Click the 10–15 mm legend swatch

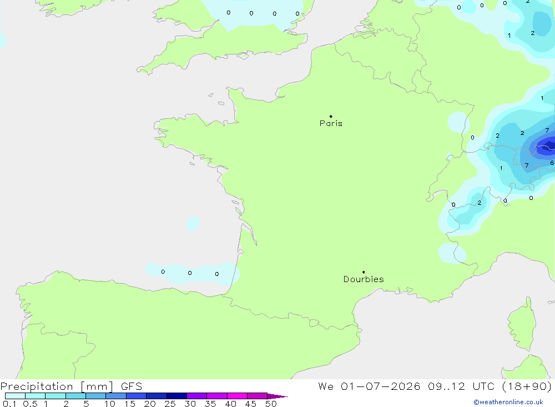click(x=116, y=396)
